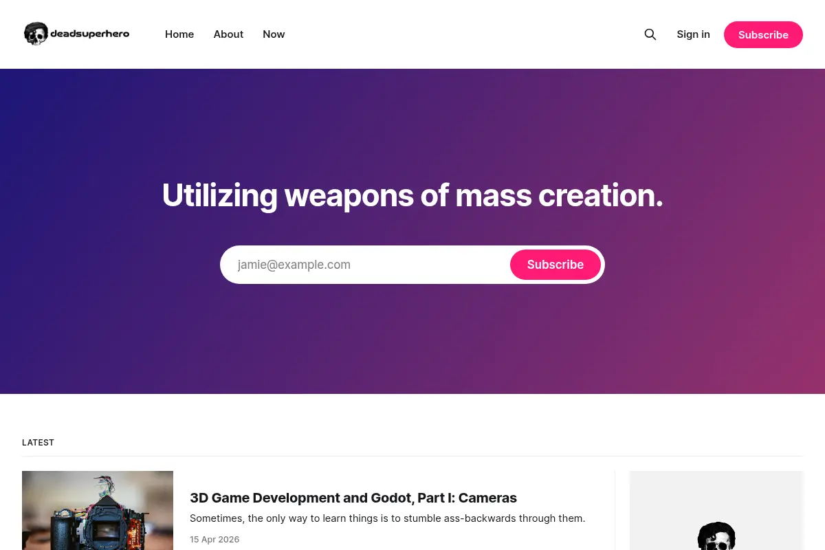Viewport: 825px width, 550px height.
Task: Select the Now navigation link
Action: pyautogui.click(x=274, y=34)
